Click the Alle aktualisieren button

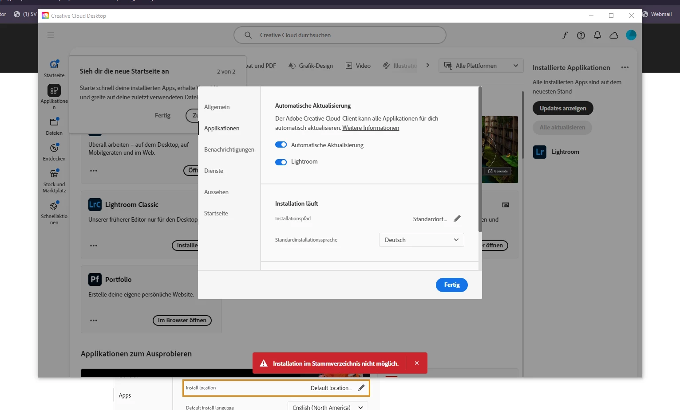[x=562, y=127]
